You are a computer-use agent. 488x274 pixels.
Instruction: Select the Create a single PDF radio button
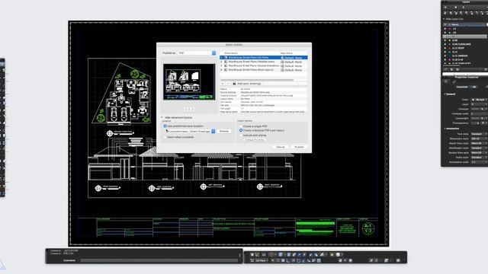(241, 126)
